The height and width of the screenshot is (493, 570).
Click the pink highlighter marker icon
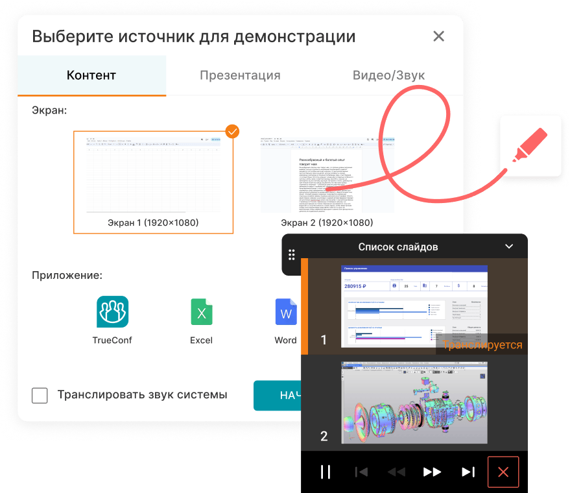coord(530,145)
